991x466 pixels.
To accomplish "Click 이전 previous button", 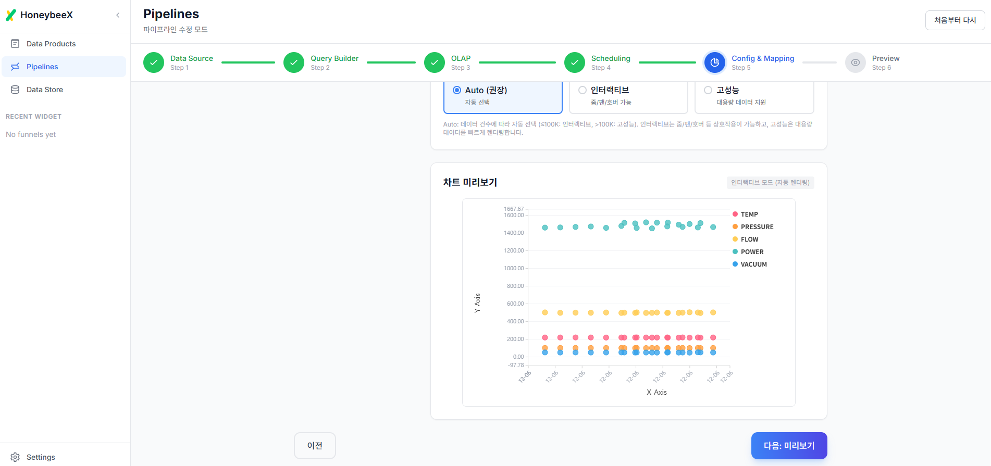I will click(315, 446).
